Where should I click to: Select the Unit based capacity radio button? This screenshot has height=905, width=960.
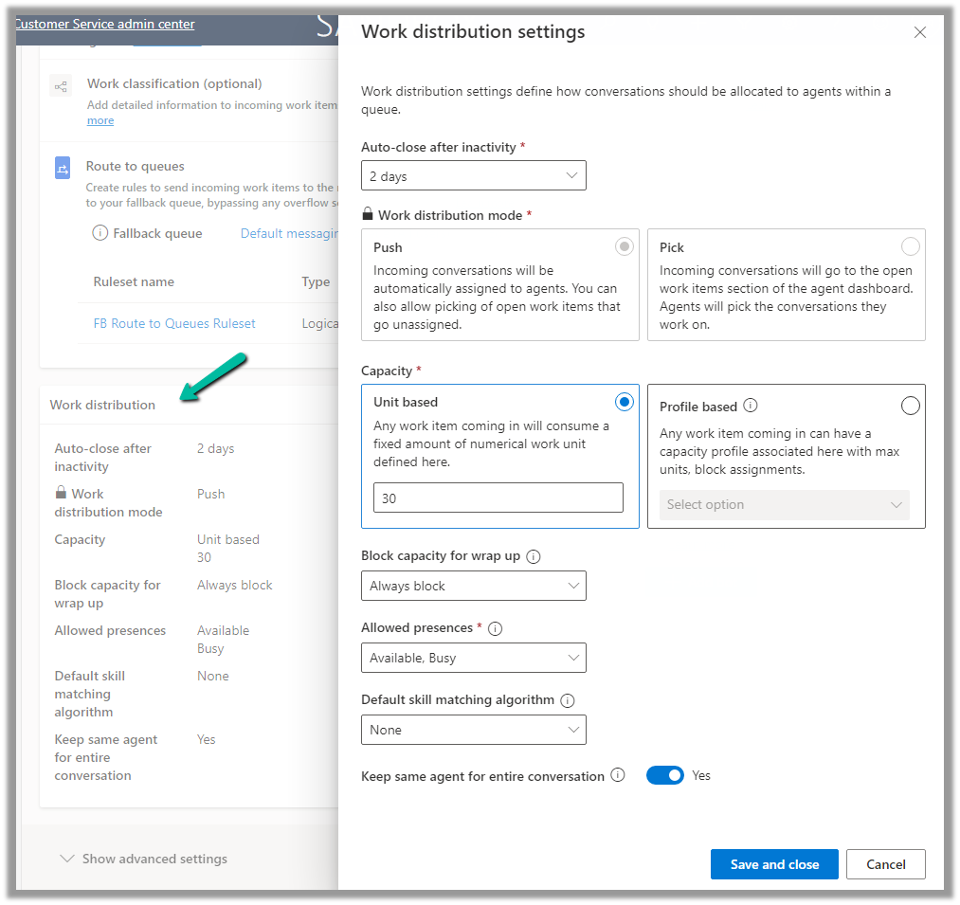click(624, 402)
